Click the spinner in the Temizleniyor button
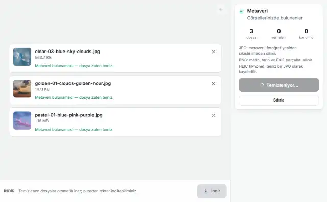The width and height of the screenshot is (327, 202). (x=262, y=85)
